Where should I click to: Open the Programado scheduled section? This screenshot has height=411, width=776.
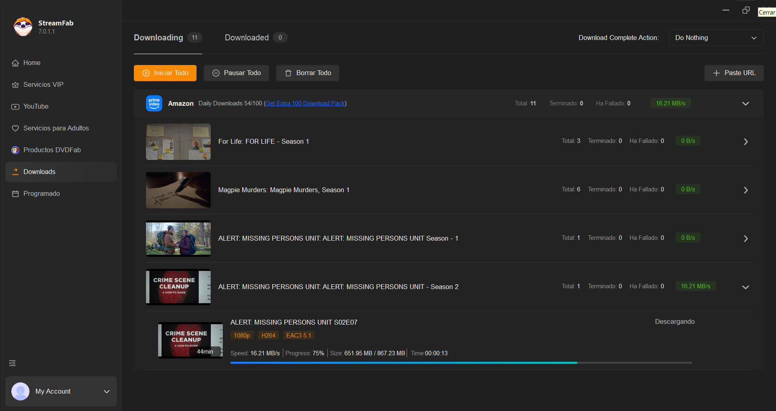tap(41, 194)
